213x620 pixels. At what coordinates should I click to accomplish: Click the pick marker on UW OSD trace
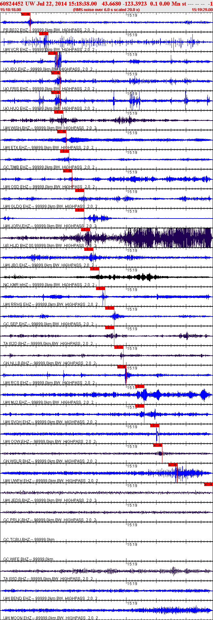(x=68, y=171)
